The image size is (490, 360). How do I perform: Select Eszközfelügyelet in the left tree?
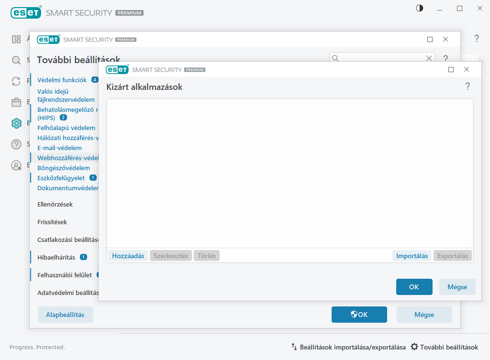coord(61,178)
